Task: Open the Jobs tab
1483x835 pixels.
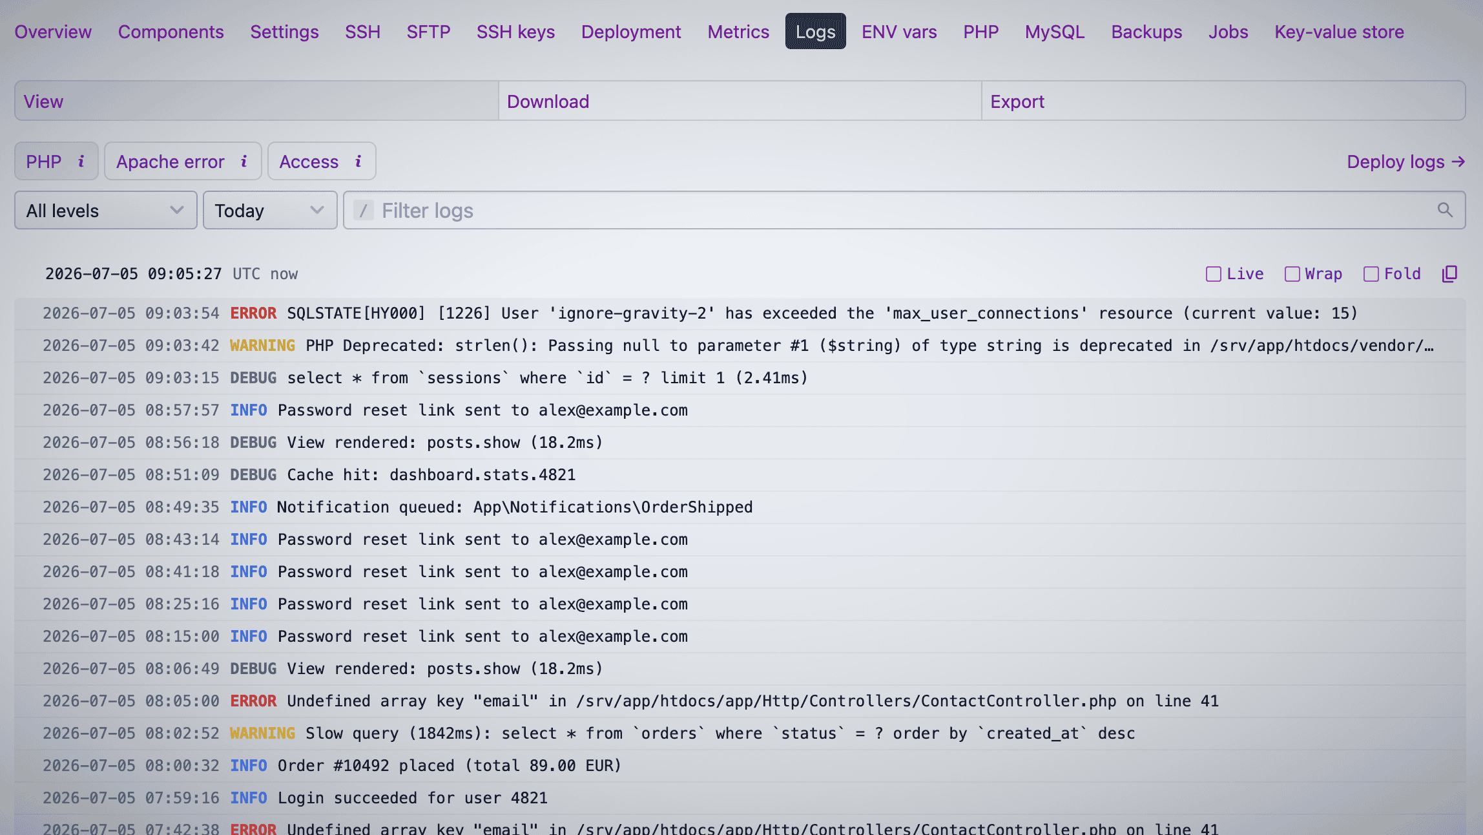Action: (1228, 32)
